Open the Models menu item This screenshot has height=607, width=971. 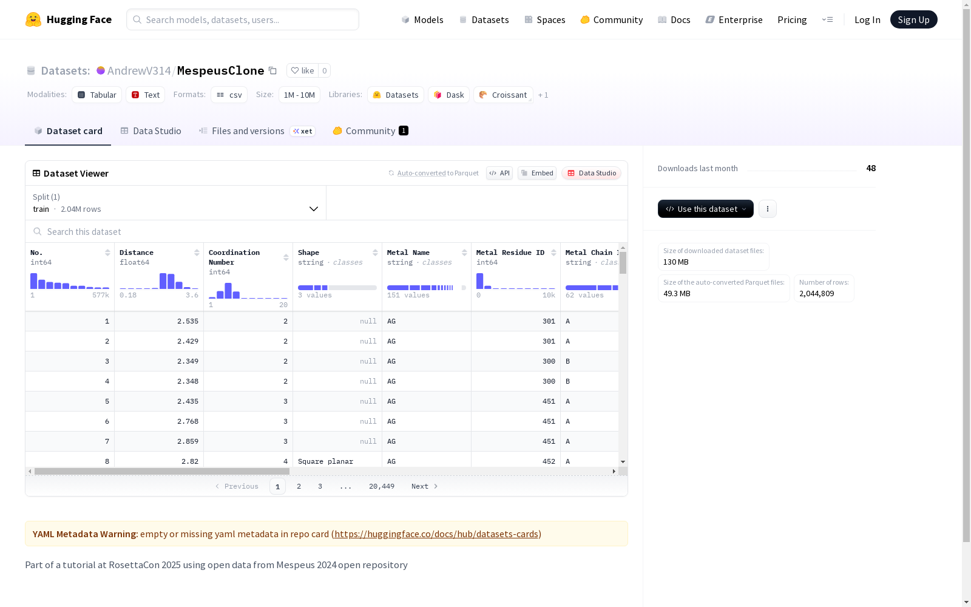tap(422, 19)
